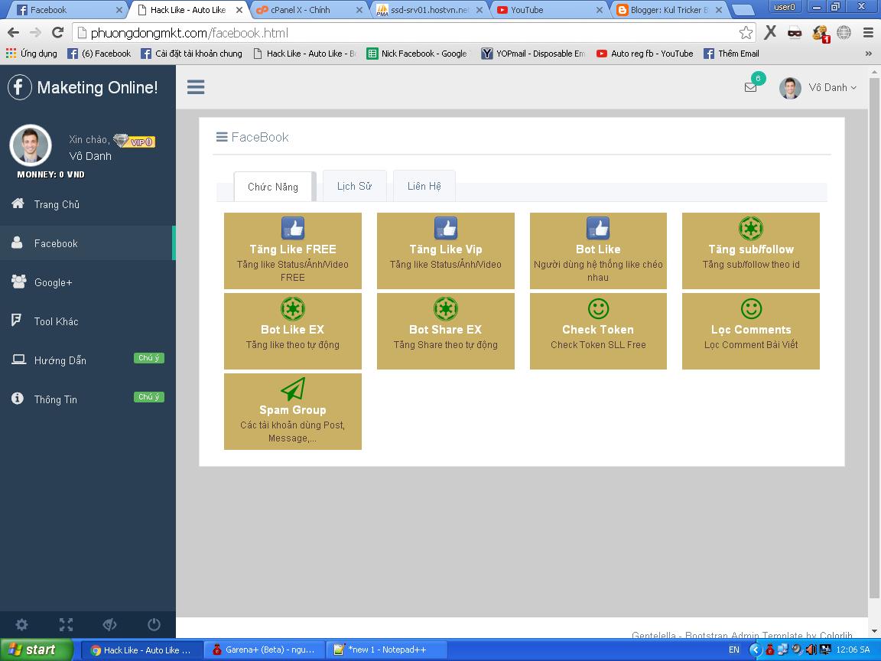Open Google+ in the sidebar menu
Screen dimensions: 881x661
(88, 282)
